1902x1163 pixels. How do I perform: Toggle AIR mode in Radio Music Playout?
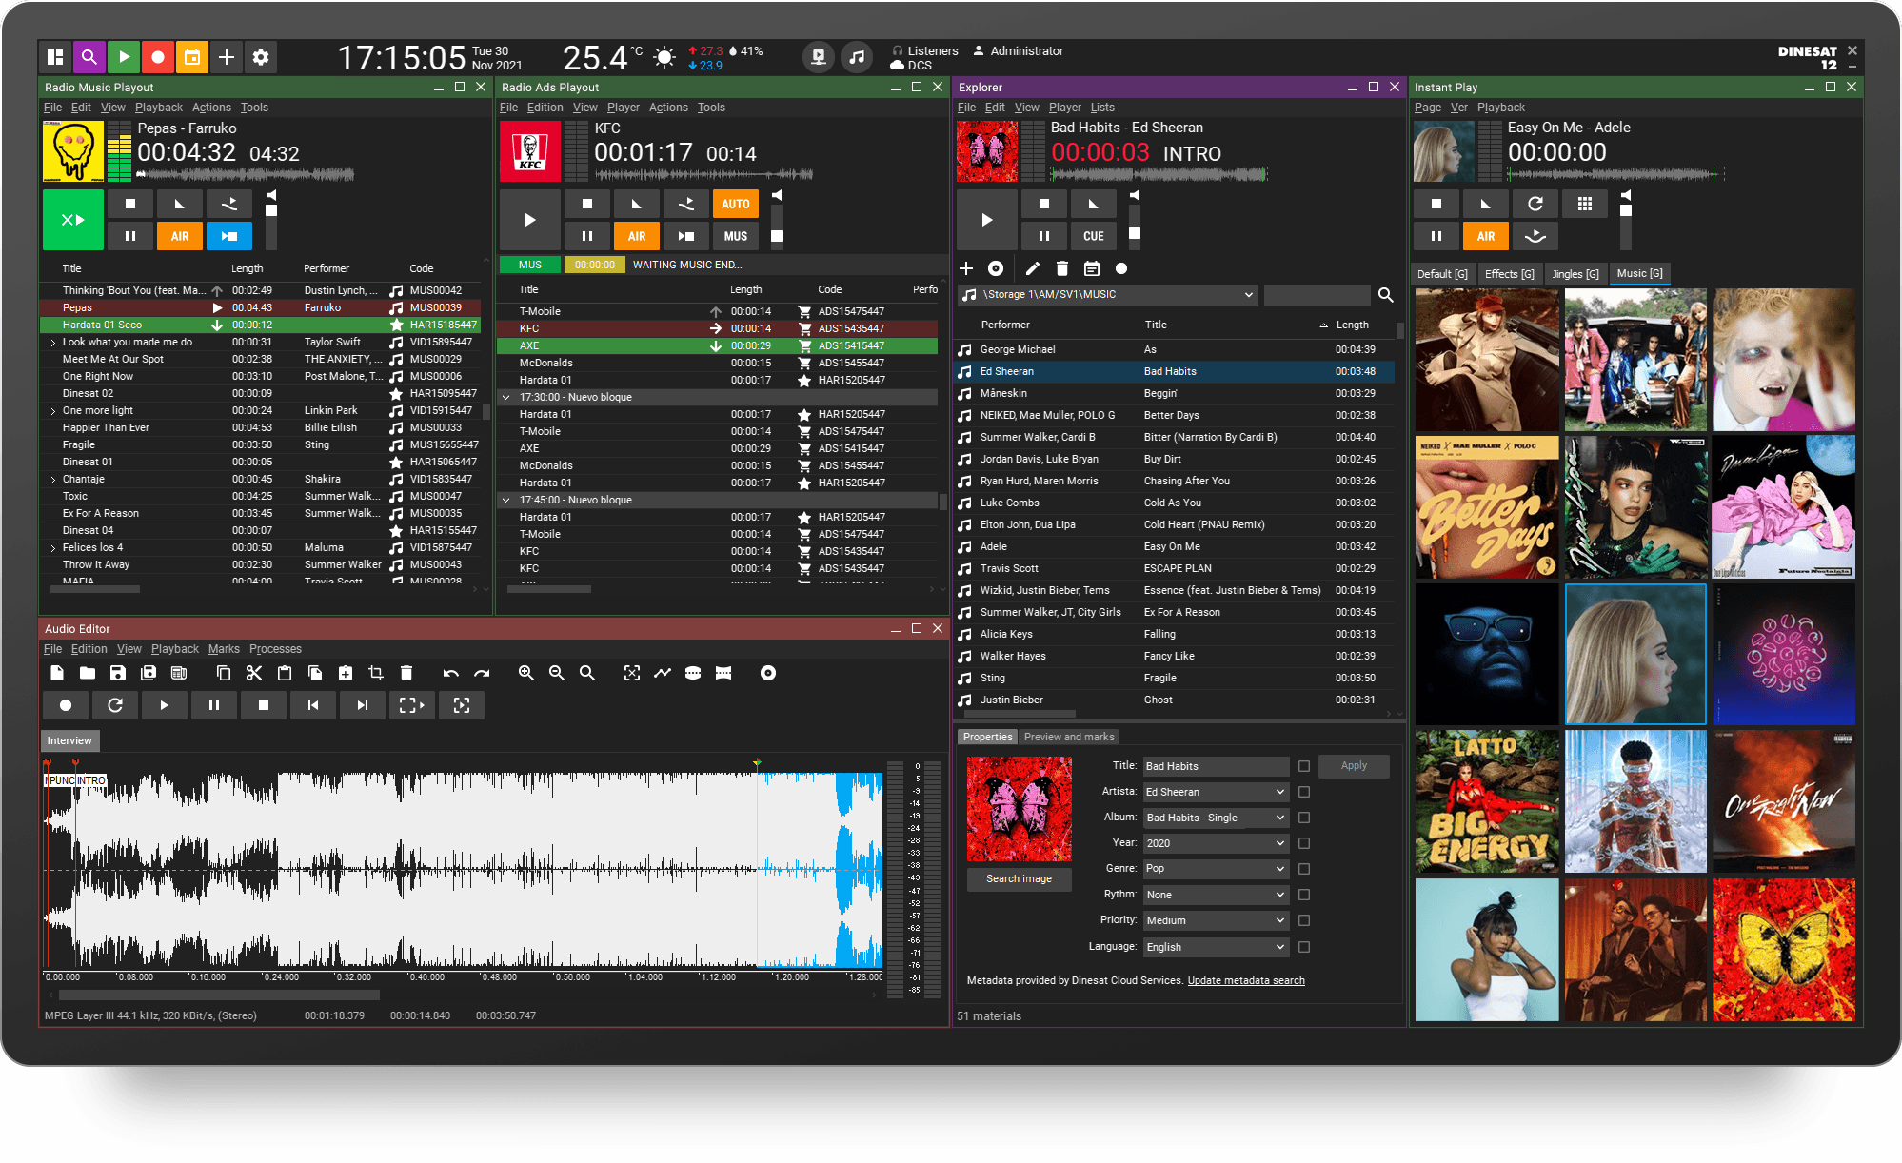point(179,236)
